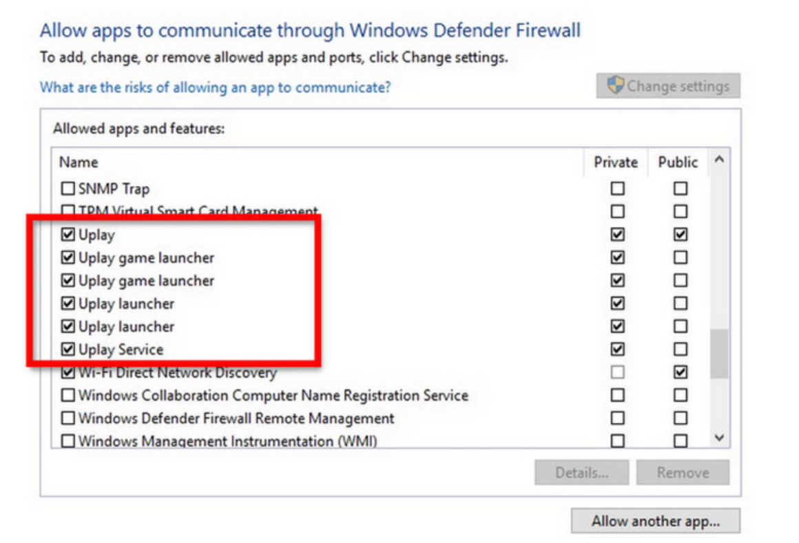Image resolution: width=799 pixels, height=543 pixels.
Task: Open the risks of allowing an app link
Action: coord(215,87)
